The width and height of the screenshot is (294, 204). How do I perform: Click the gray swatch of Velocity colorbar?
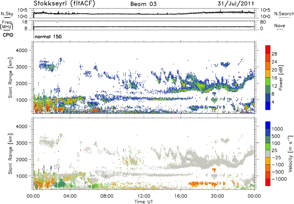(x=268, y=154)
